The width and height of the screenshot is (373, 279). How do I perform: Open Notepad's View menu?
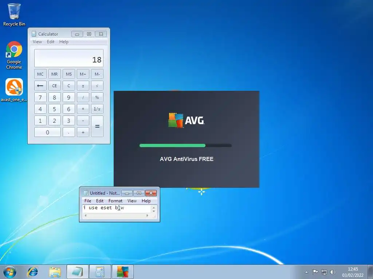pos(132,201)
